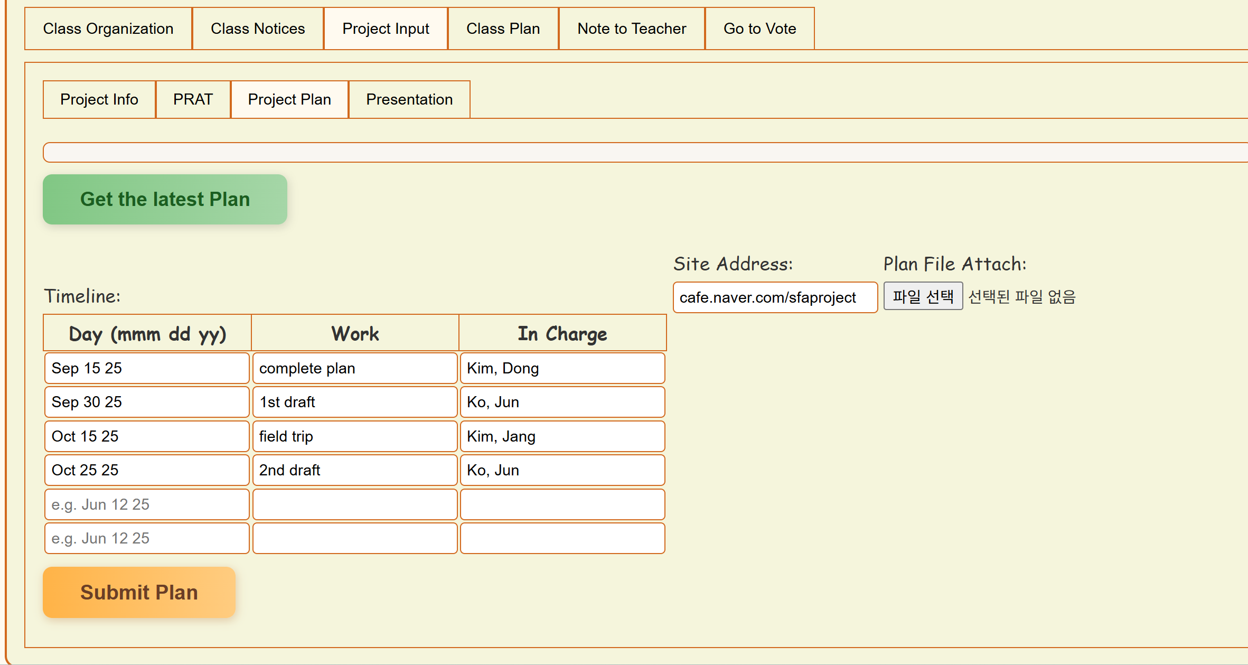This screenshot has height=665, width=1248.
Task: Open the Note to Teacher tab
Action: [x=632, y=29]
